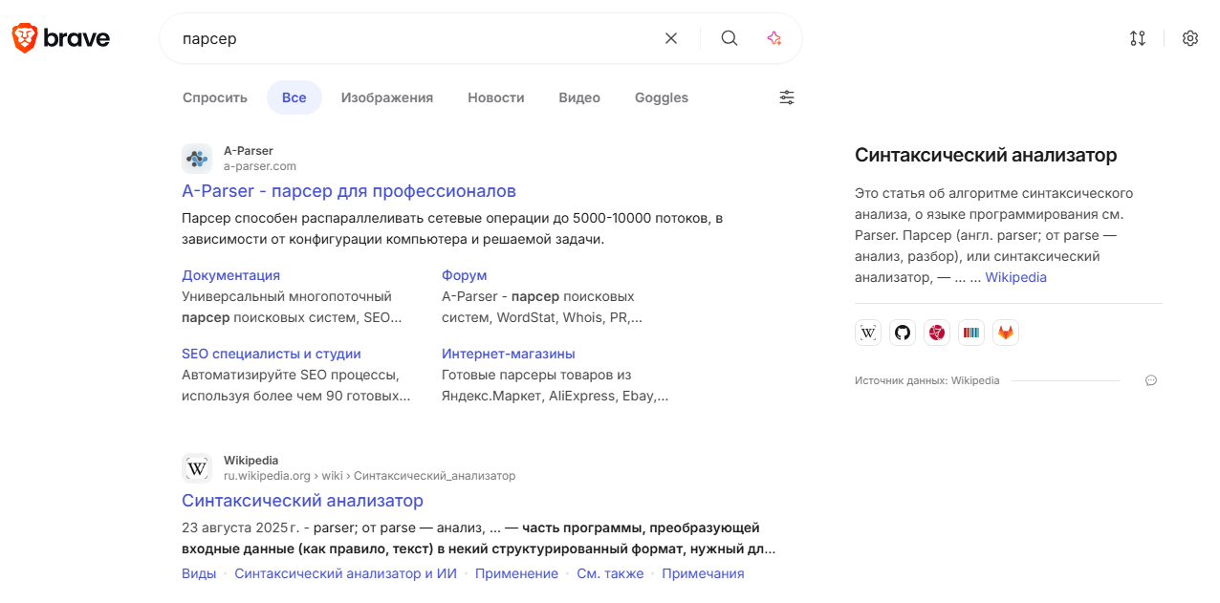
Task: Click the feedback speech bubble icon
Action: [1151, 380]
